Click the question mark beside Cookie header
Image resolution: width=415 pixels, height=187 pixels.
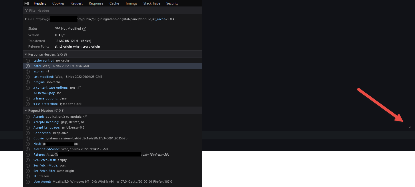pyautogui.click(x=28, y=138)
